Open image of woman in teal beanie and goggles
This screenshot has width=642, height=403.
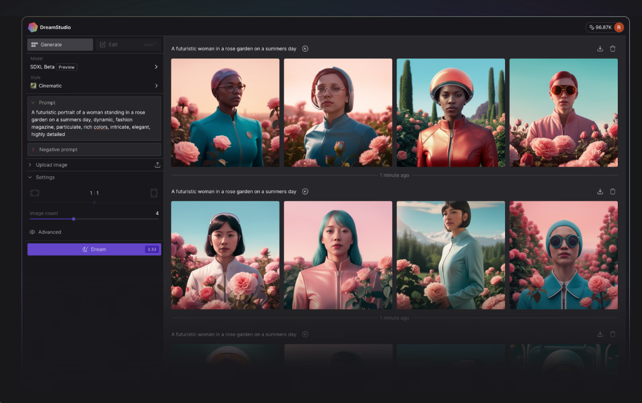(564, 255)
